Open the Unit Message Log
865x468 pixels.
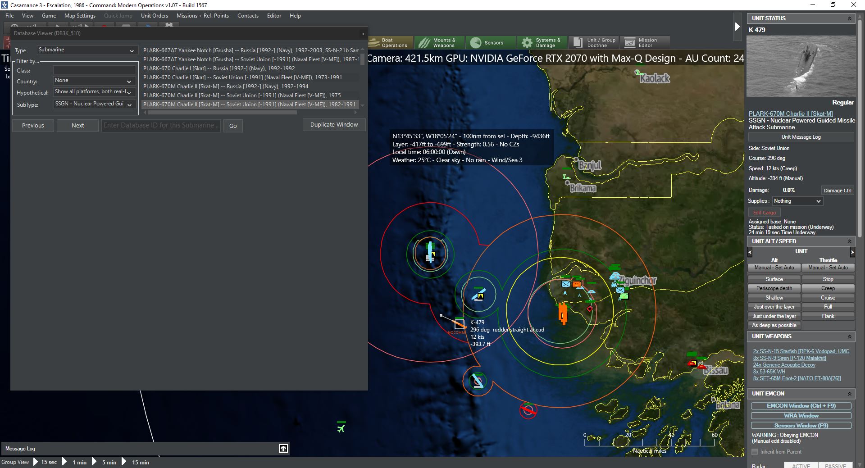(801, 137)
